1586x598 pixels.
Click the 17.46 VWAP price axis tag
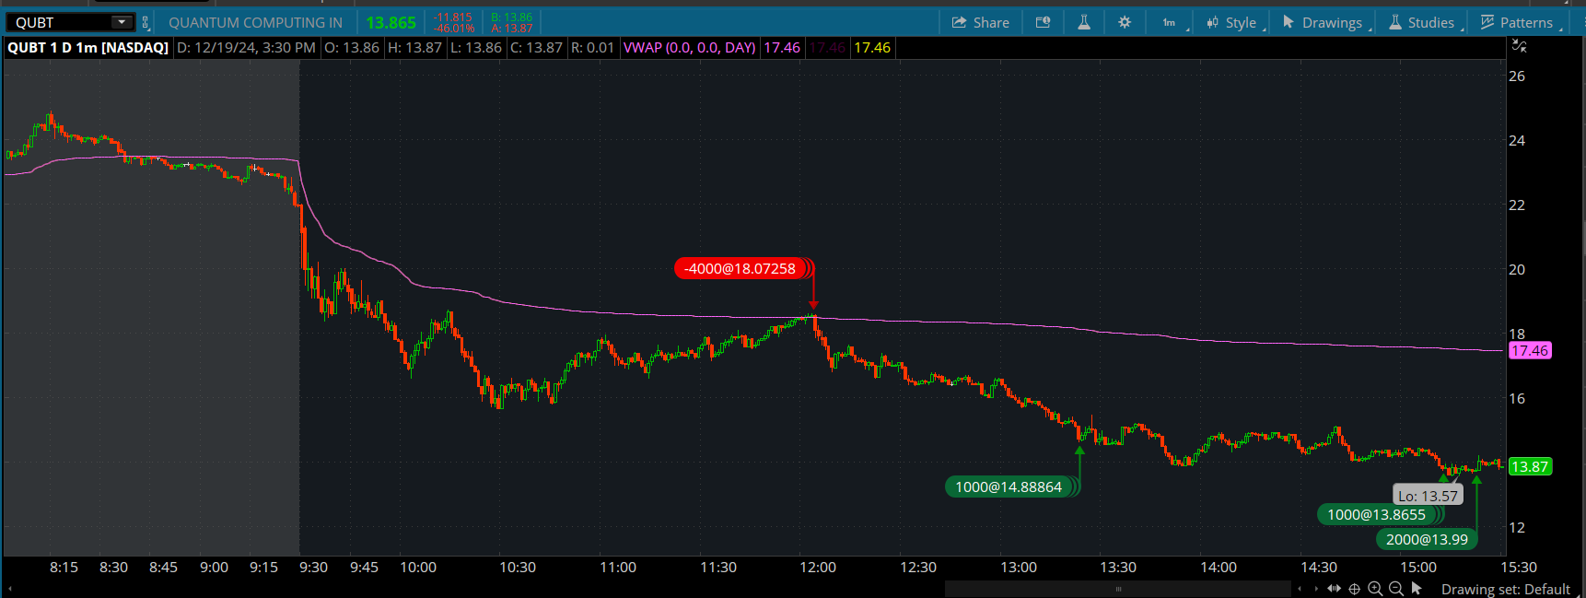click(1530, 350)
